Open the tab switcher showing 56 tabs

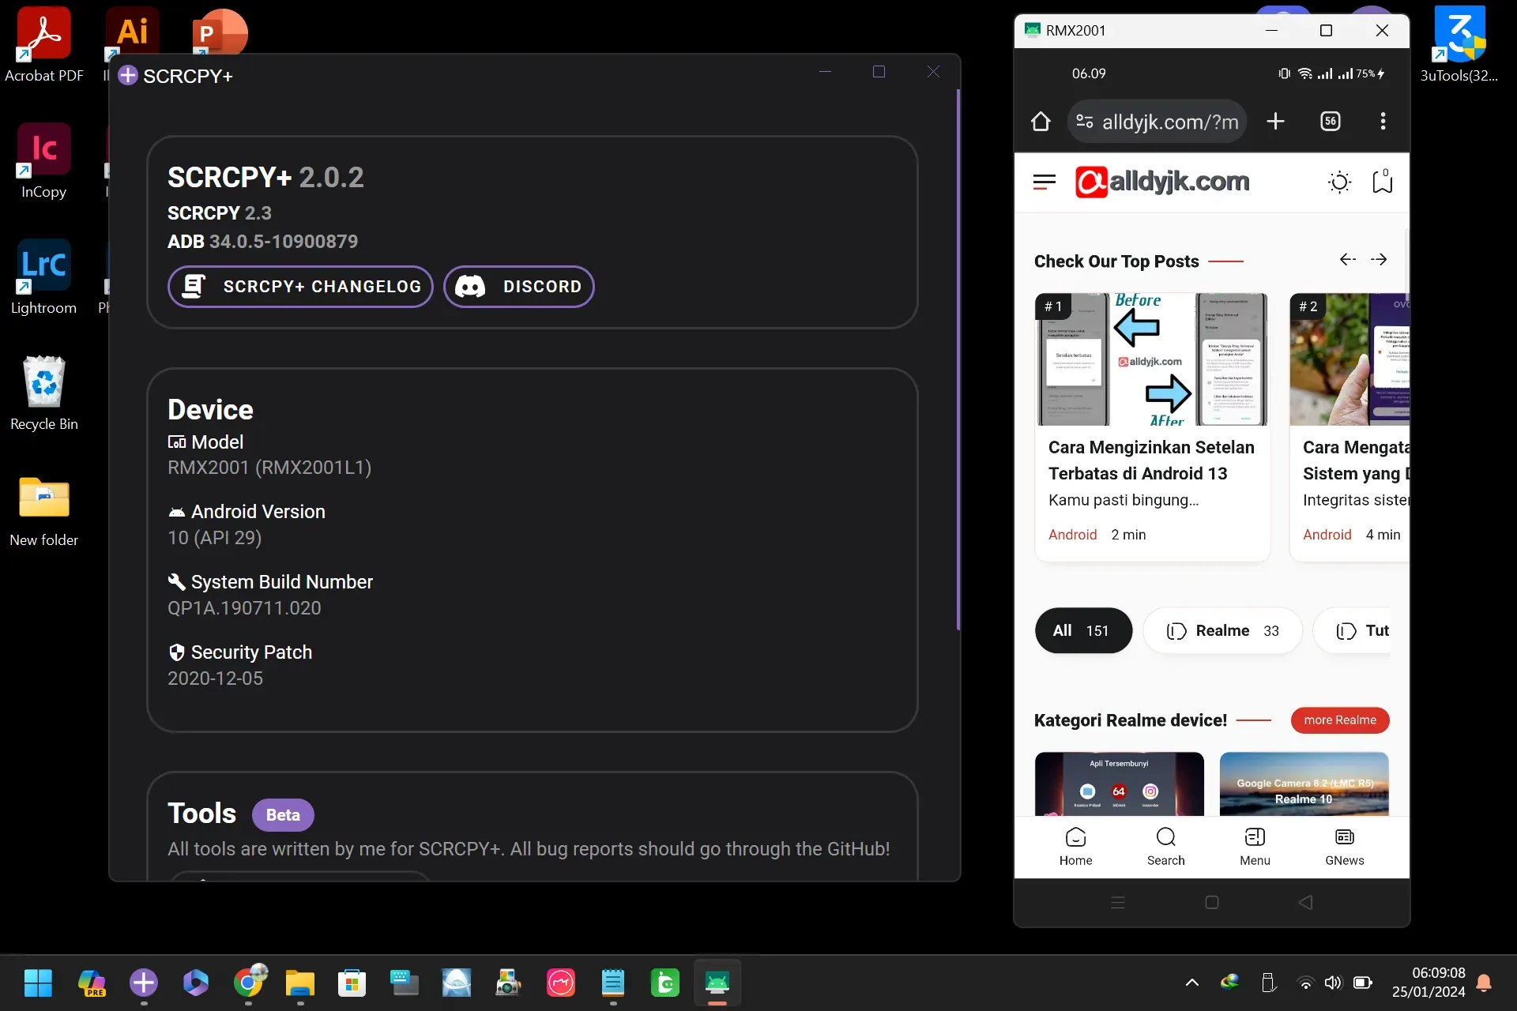[x=1331, y=122]
